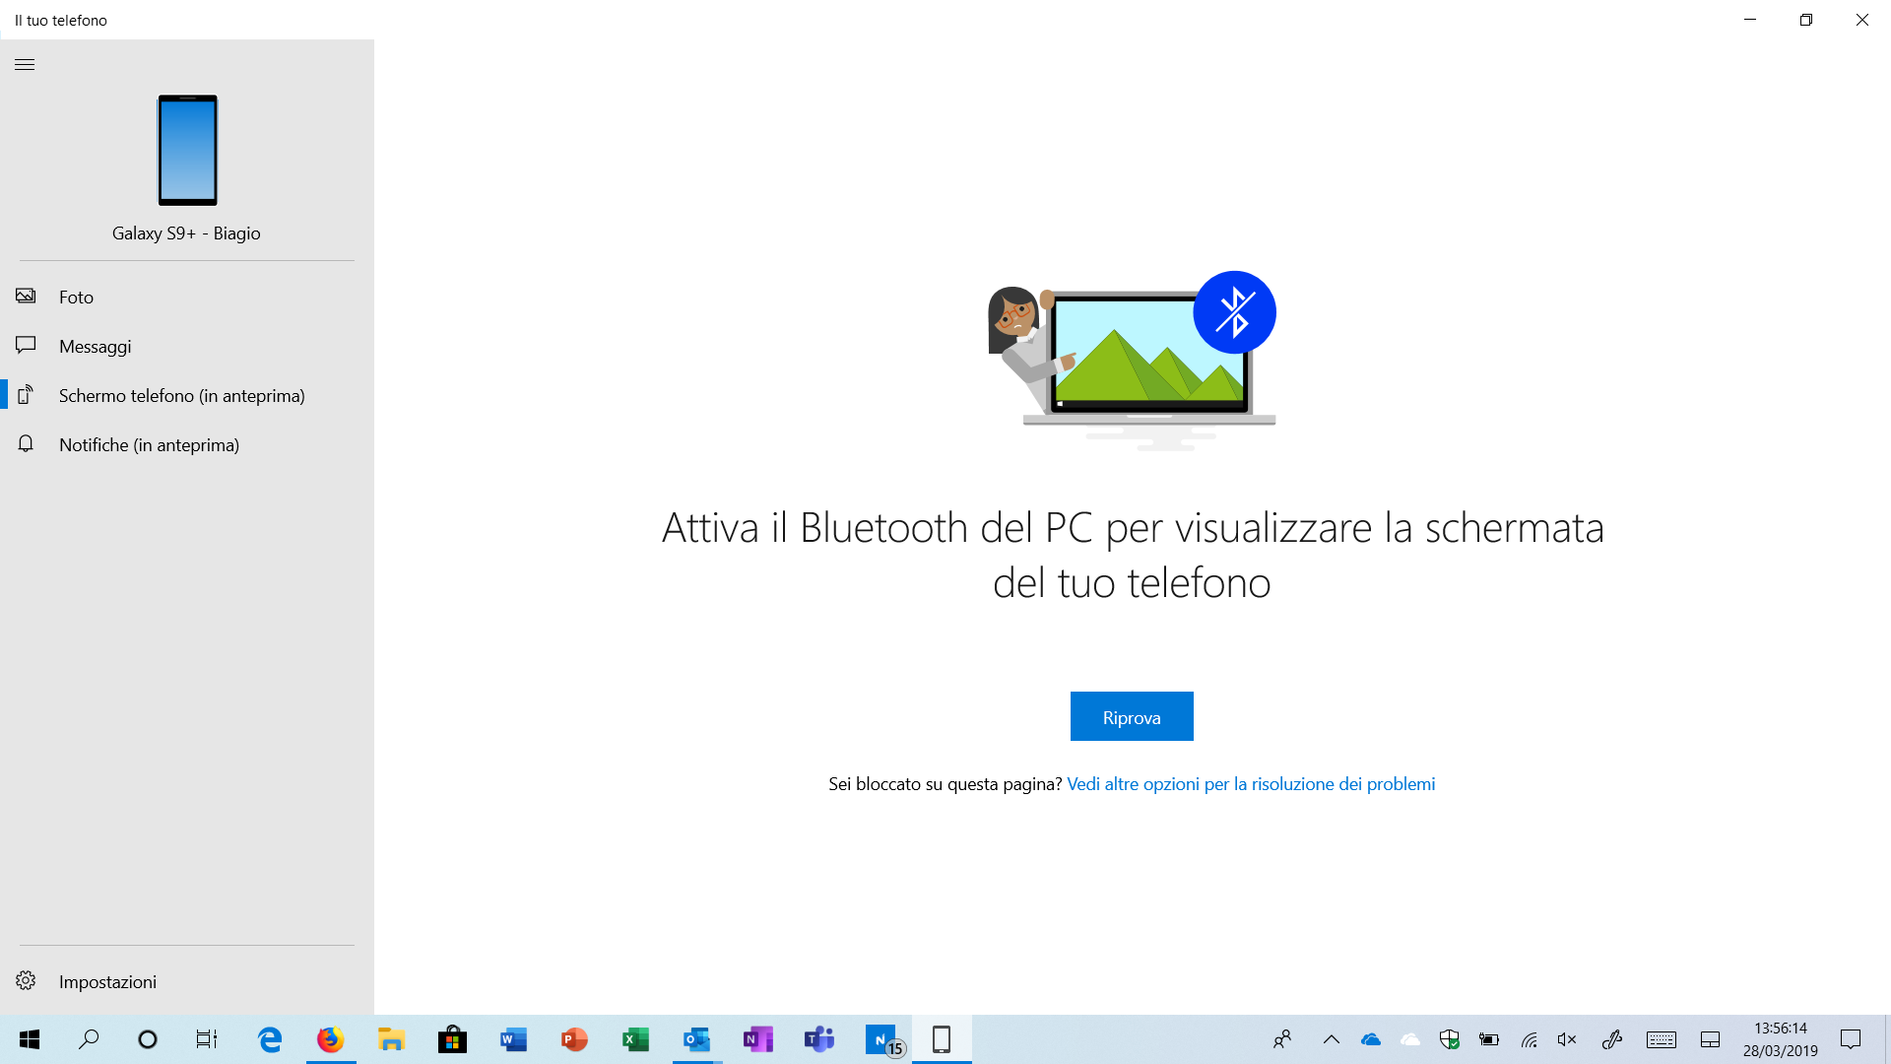Launch Excel from the taskbar

click(x=635, y=1039)
